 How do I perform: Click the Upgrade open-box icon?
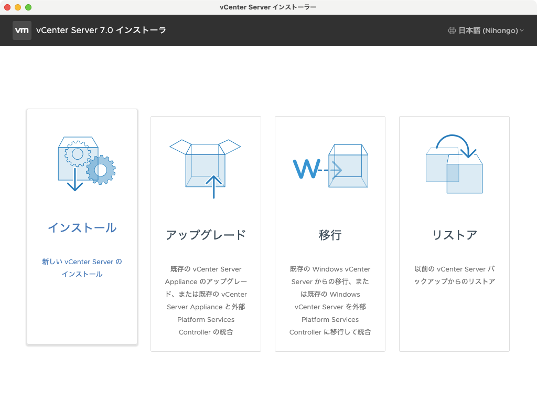click(205, 169)
